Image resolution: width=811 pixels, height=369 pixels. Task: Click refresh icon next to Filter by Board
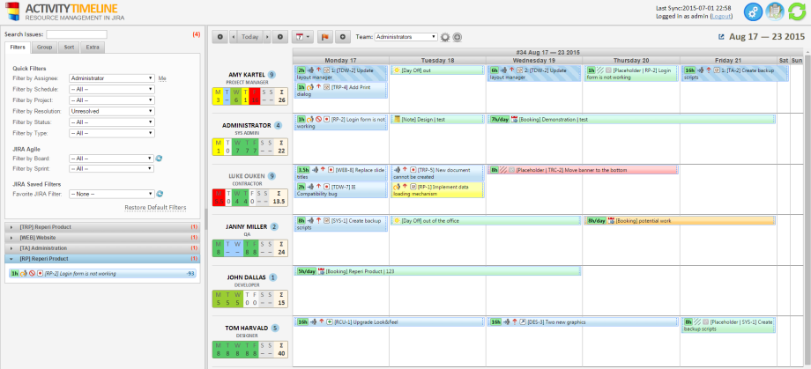tap(160, 158)
